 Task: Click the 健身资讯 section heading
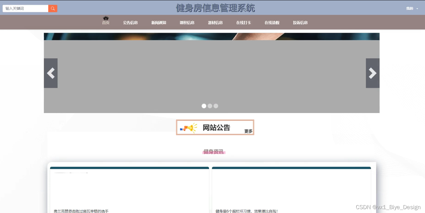point(214,152)
